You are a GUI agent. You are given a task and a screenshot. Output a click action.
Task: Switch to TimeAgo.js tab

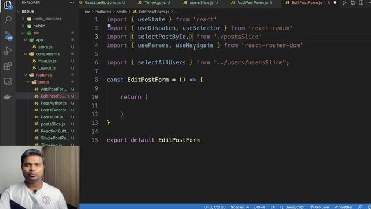pyautogui.click(x=154, y=2)
